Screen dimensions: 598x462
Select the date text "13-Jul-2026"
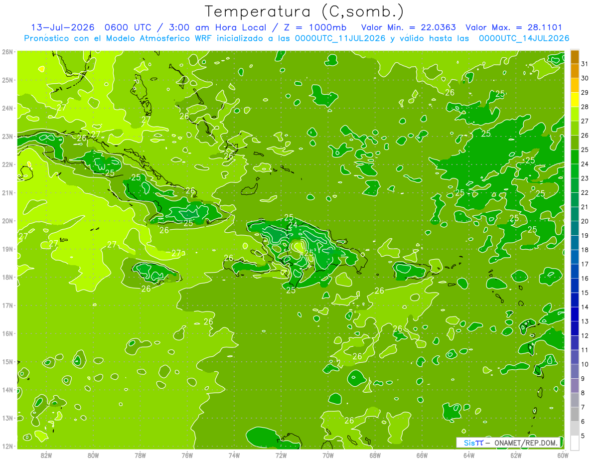[63, 27]
